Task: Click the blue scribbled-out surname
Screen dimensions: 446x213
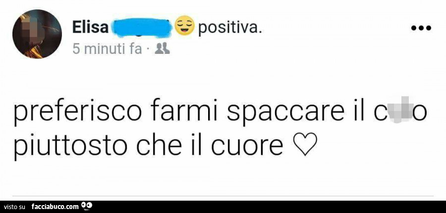Action: (141, 28)
